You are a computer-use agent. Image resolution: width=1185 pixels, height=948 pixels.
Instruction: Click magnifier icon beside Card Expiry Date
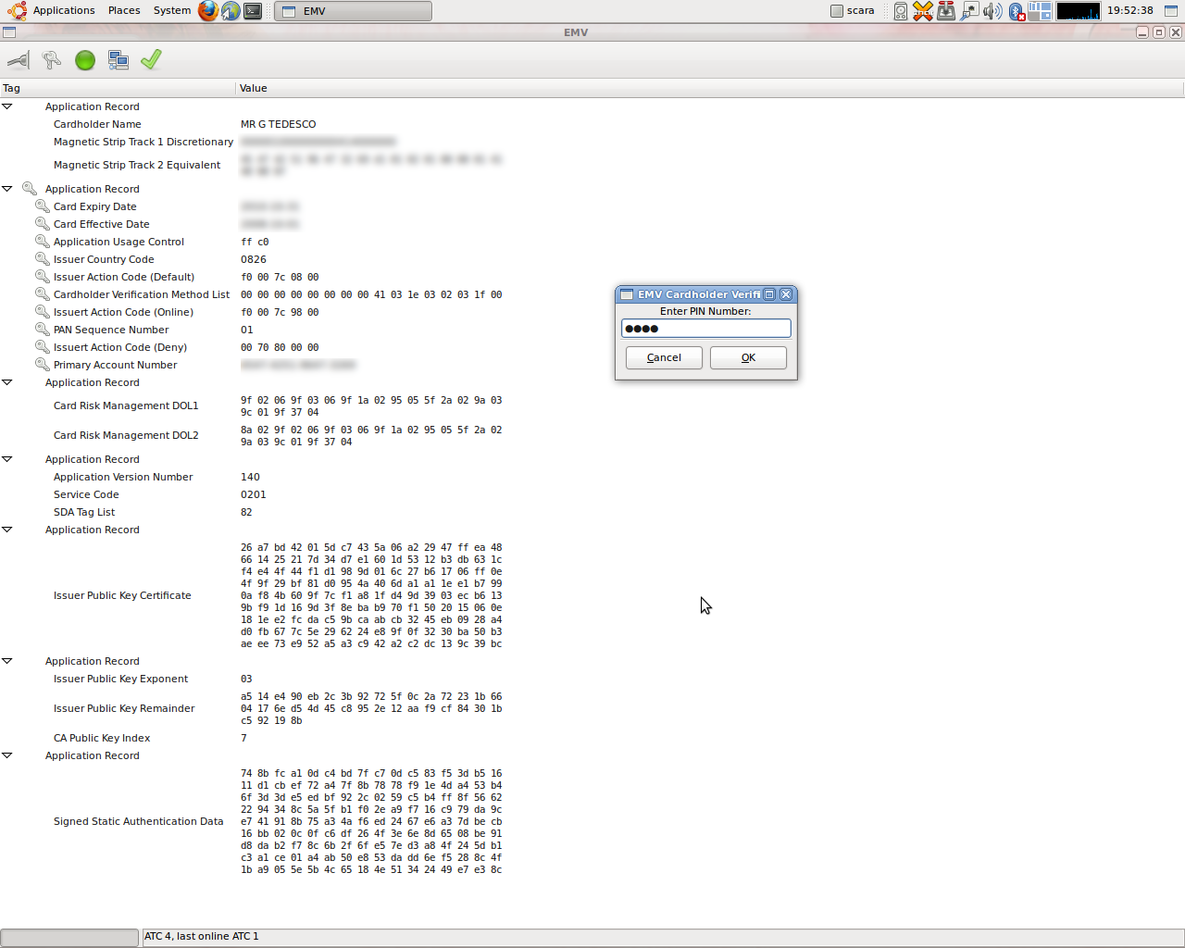click(x=42, y=206)
